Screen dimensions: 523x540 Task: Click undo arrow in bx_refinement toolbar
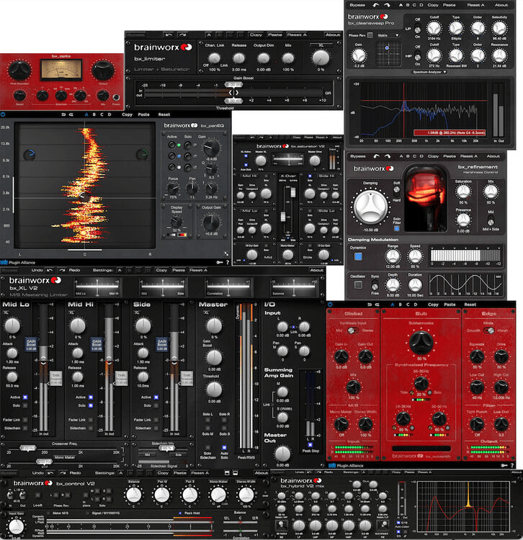[x=377, y=156]
